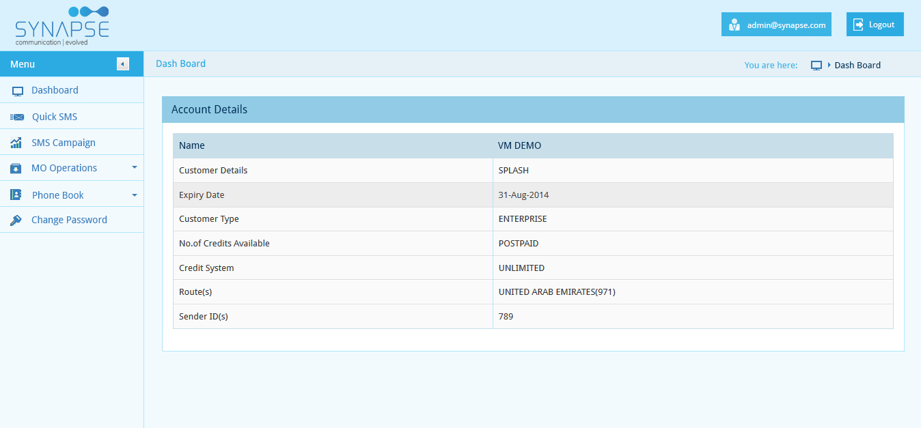Click the Quick SMS envelope icon

click(x=17, y=117)
